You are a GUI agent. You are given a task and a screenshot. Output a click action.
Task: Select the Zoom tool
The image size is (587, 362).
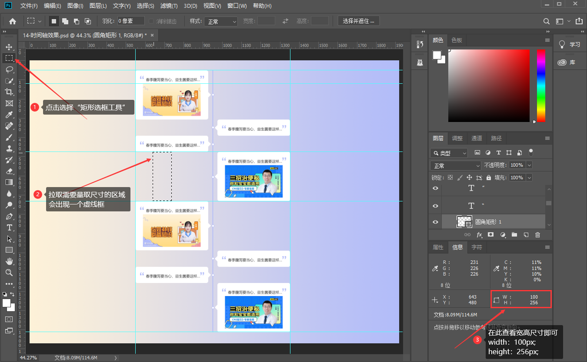[x=9, y=273]
